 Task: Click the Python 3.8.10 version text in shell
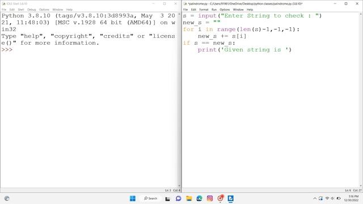click(26, 16)
